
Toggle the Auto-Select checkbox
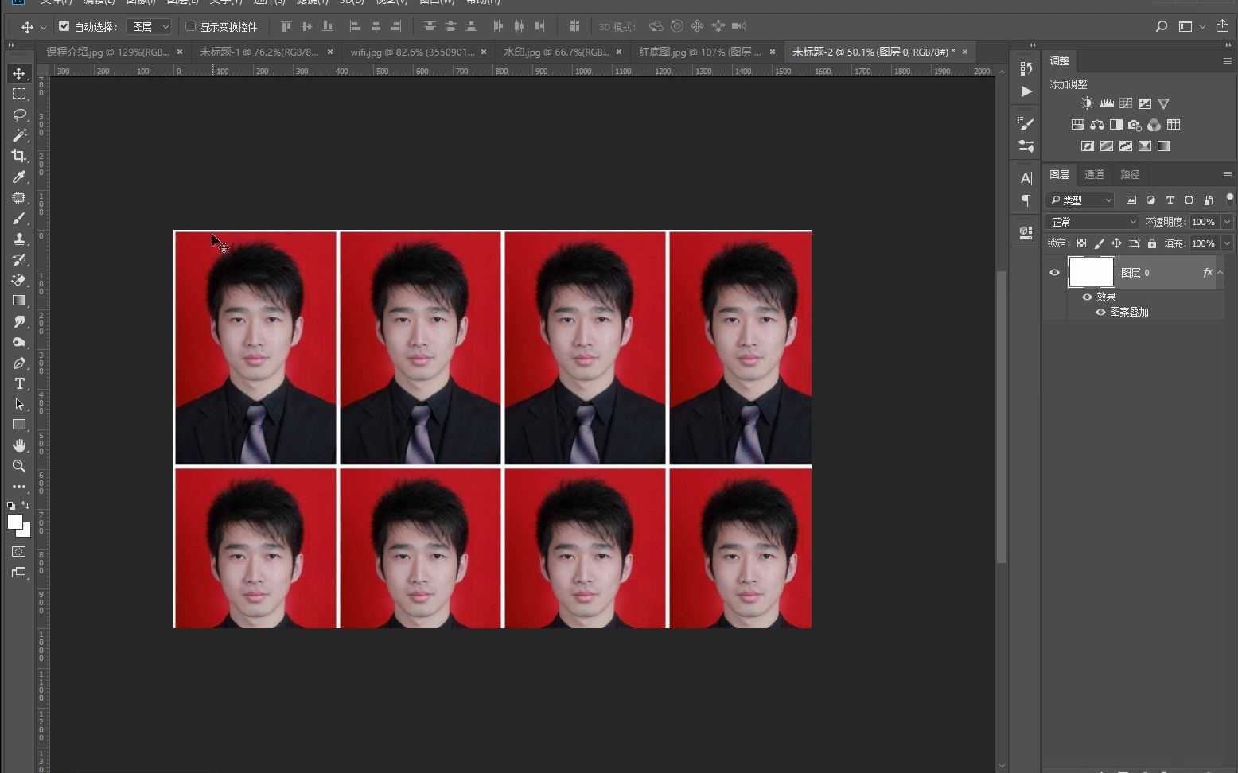[64, 26]
